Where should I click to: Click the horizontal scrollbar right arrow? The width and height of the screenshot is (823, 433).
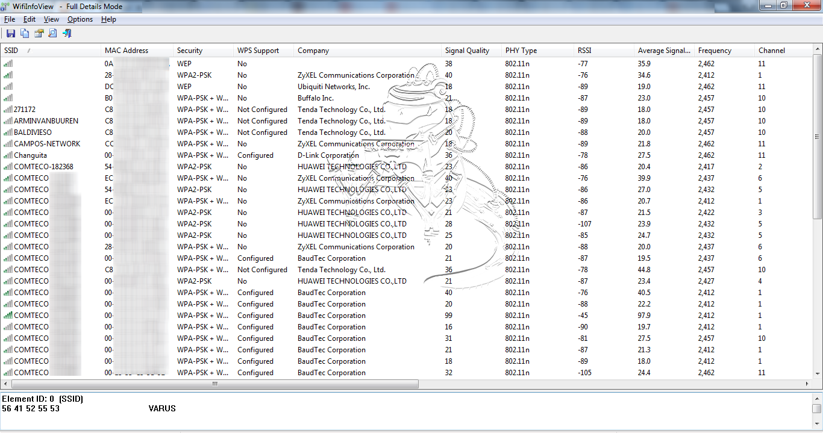[x=807, y=384]
